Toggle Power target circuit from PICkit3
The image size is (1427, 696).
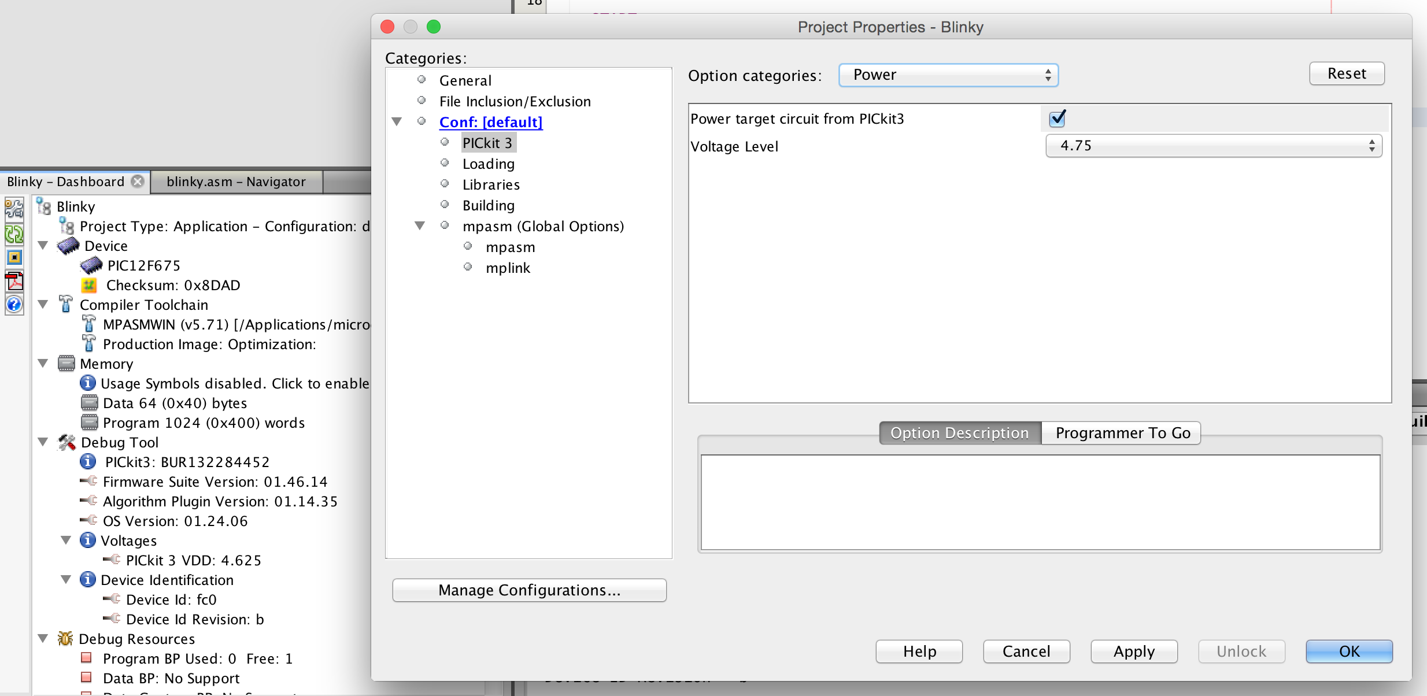1058,119
